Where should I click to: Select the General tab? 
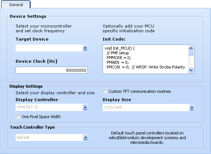pyautogui.click(x=16, y=5)
